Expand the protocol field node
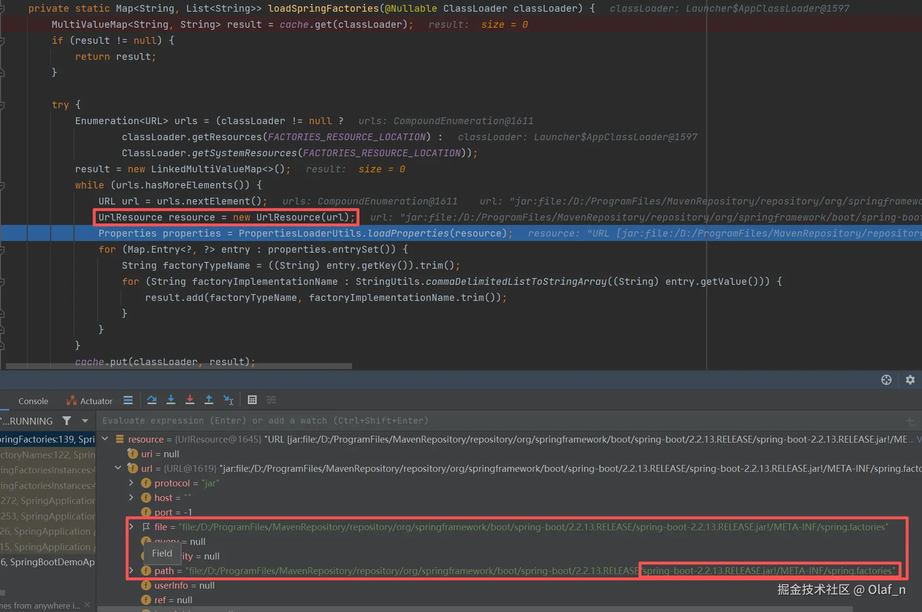This screenshot has width=922, height=612. 131,482
